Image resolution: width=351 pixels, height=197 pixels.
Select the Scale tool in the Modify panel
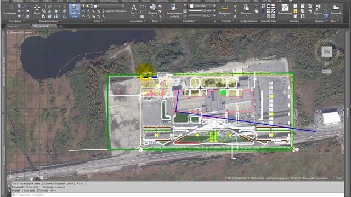point(49,16)
